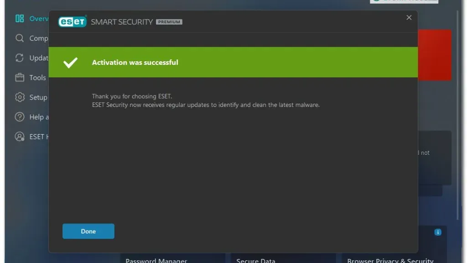Image resolution: width=467 pixels, height=263 pixels.
Task: Click the Tools briefcase icon
Action: (x=20, y=78)
